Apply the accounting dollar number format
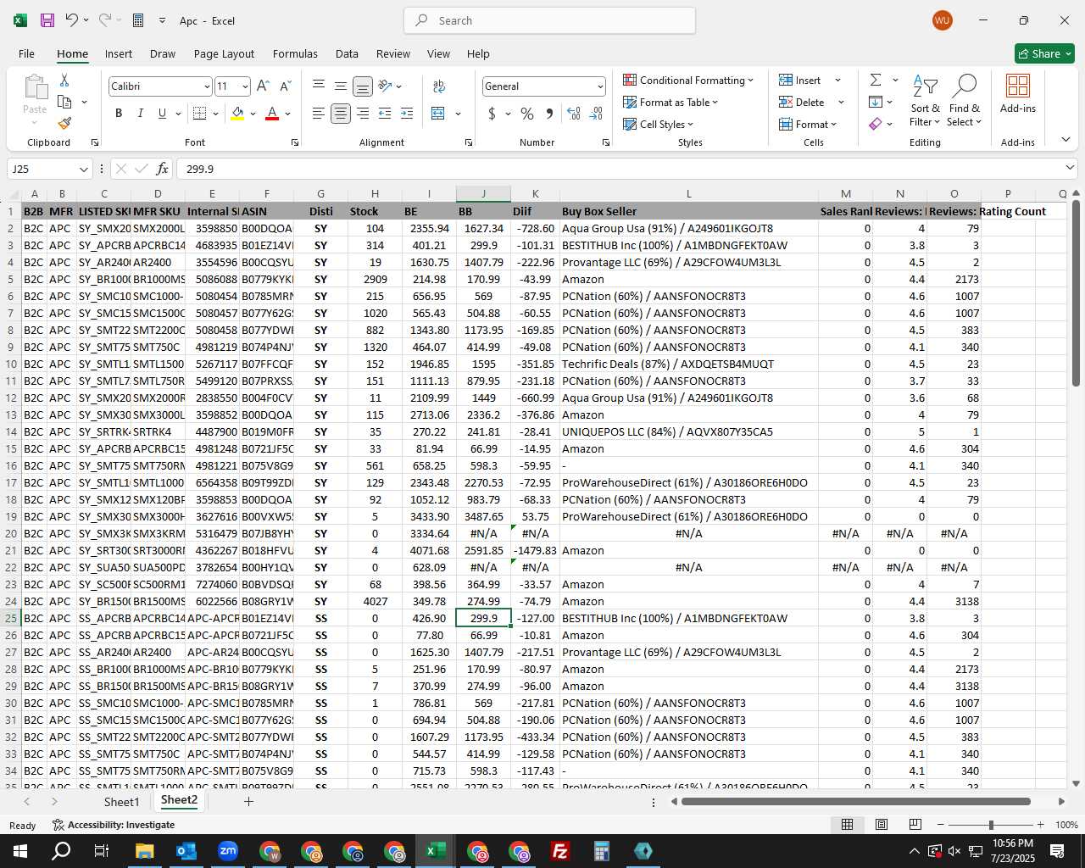 pyautogui.click(x=492, y=114)
